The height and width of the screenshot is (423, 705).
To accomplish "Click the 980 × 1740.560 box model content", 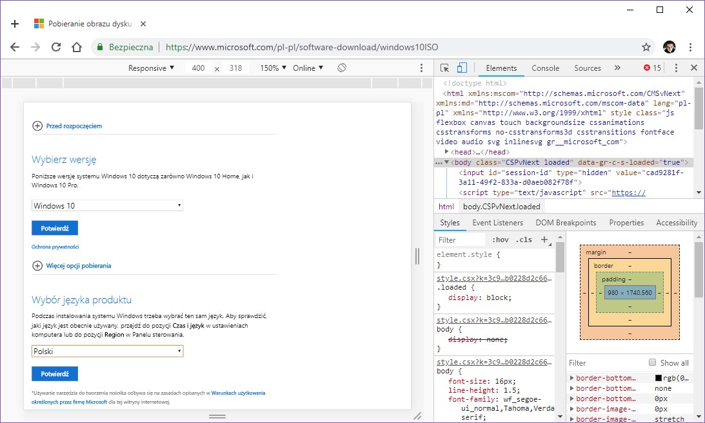I will [x=630, y=293].
